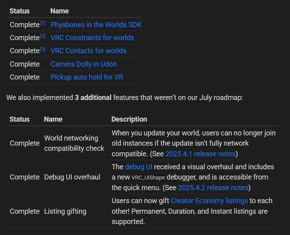The width and height of the screenshot is (290, 235).
Task: Click the VRC_UiShape inline code text
Action: pyautogui.click(x=148, y=178)
